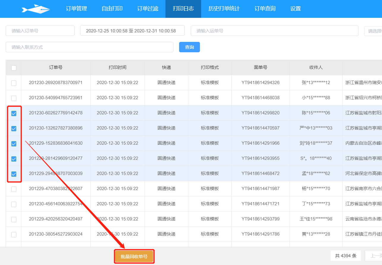Screen dimensions: 382x265
Task: Open the date range picker field
Action: point(132,31)
